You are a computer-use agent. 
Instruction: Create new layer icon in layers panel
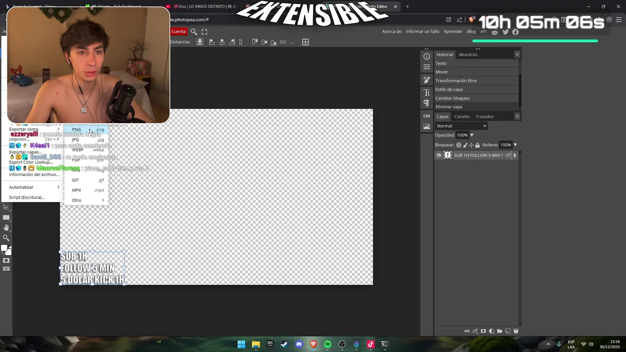point(508,331)
